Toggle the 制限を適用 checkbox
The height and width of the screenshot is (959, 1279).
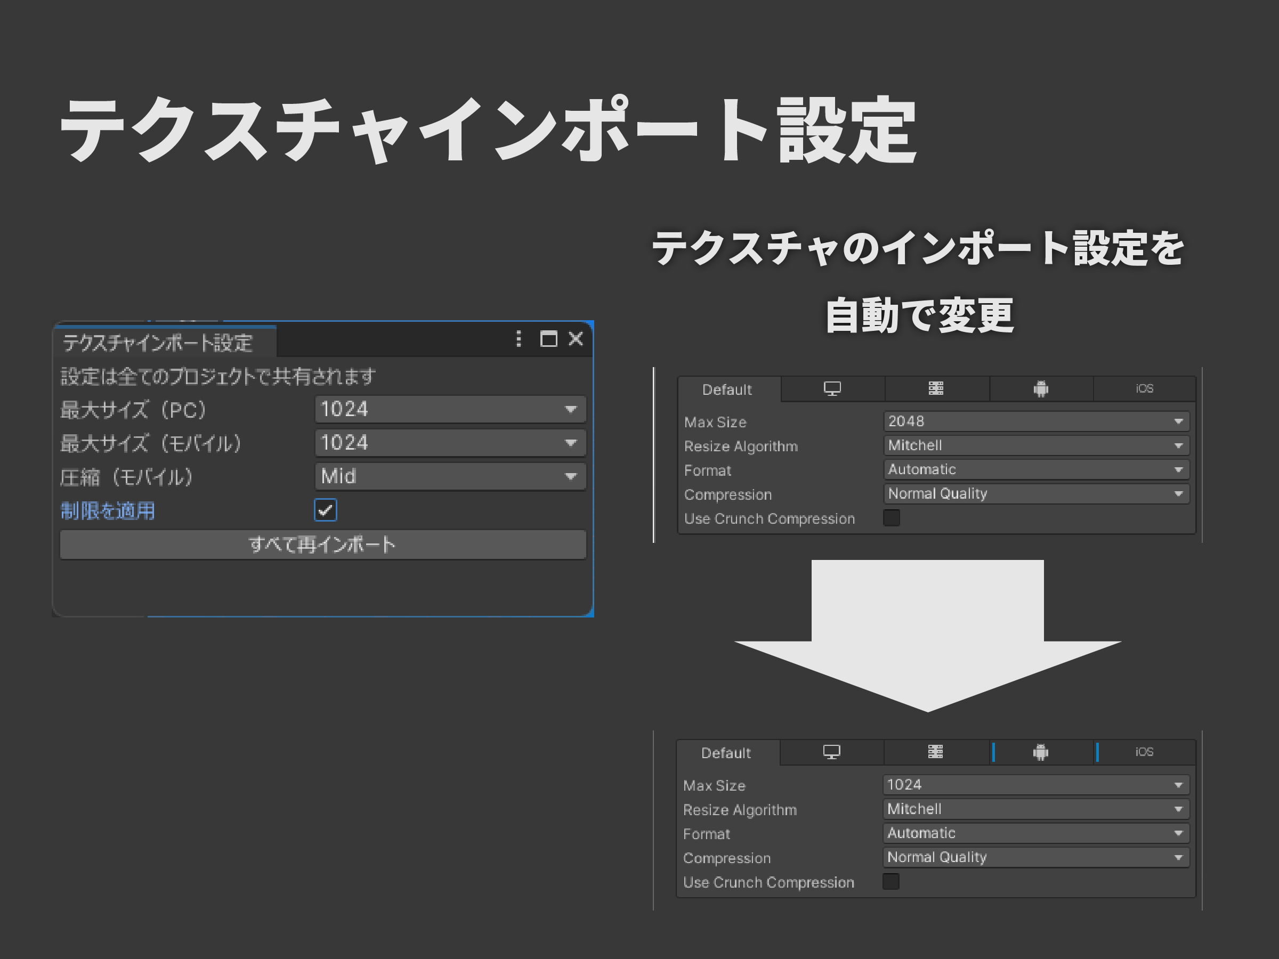325,510
